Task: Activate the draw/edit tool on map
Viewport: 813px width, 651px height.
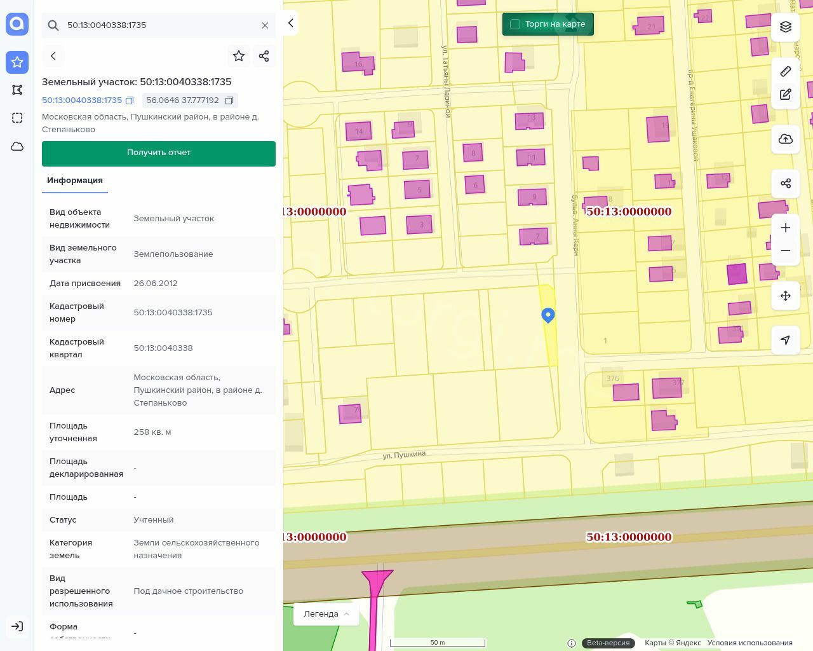Action: [x=786, y=95]
